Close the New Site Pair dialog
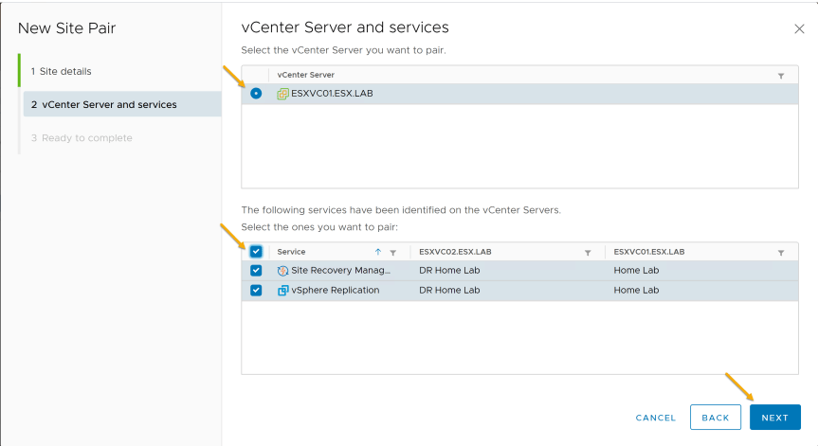Viewport: 818px width, 446px height. (799, 29)
